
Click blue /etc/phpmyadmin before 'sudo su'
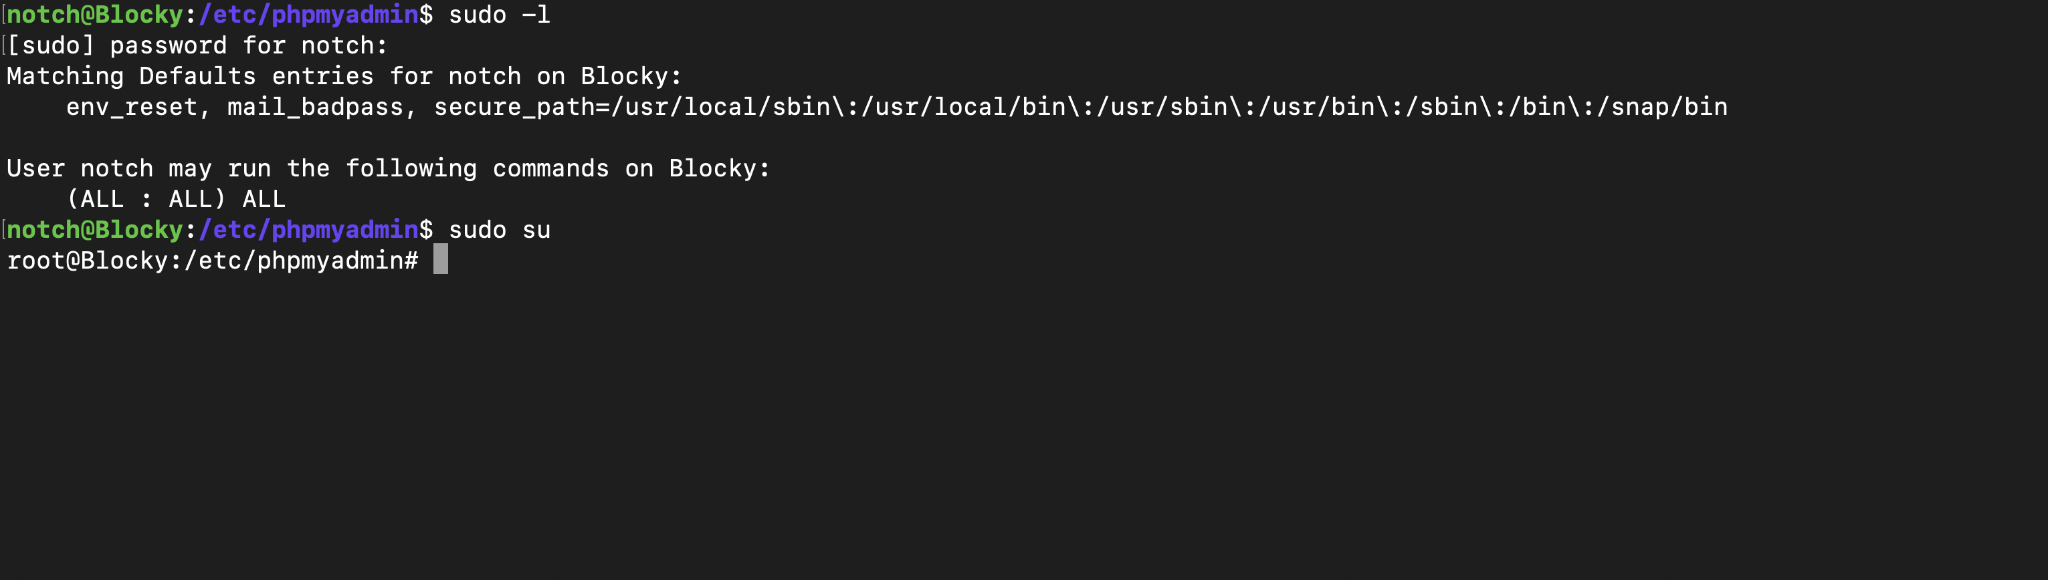(x=308, y=230)
